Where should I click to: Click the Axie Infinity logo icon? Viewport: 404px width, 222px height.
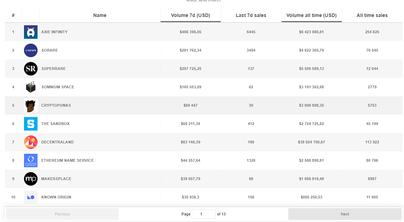31,32
